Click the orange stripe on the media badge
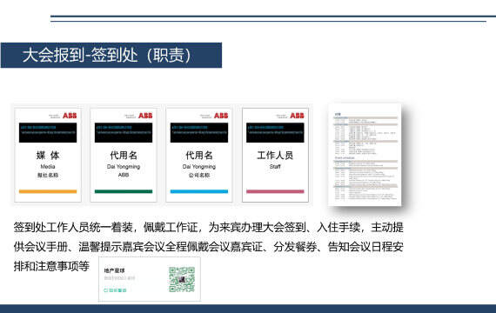The height and width of the screenshot is (313, 496). pyautogui.click(x=48, y=191)
